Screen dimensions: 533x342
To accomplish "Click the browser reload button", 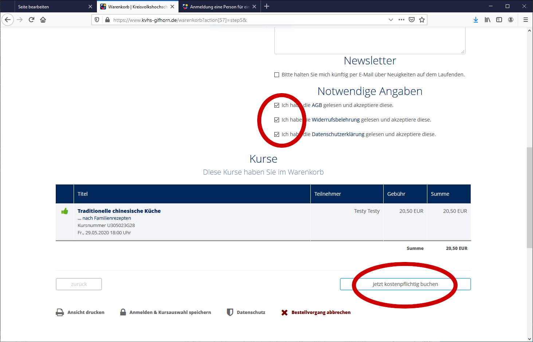I will point(31,20).
